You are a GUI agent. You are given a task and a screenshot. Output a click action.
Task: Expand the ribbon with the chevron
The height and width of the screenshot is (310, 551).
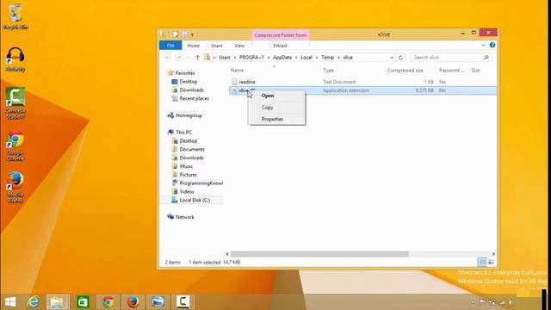coord(484,45)
